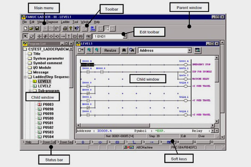Click the zoom out magnifier in LEVEL1 window

coord(97,50)
